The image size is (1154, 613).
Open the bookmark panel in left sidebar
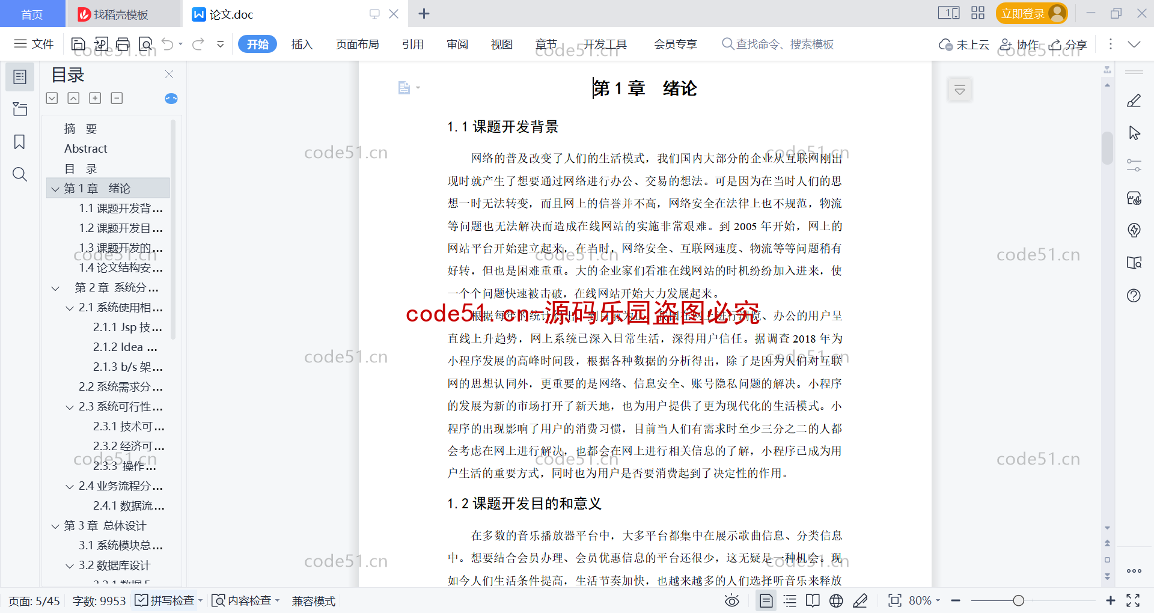click(20, 142)
